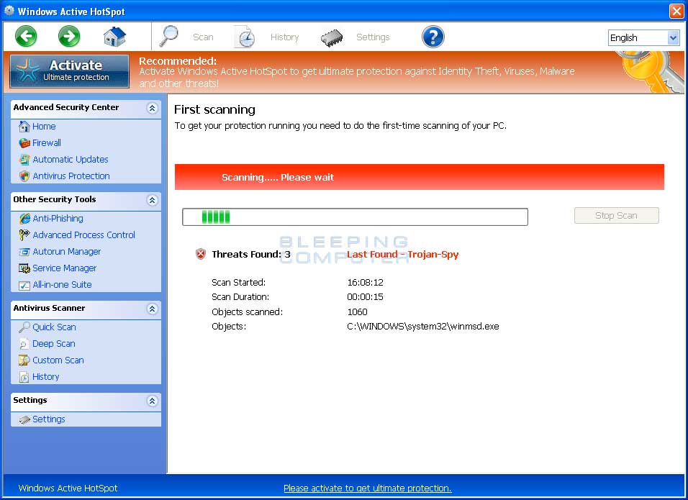
Task: Select Antivirus Protection in the sidebar
Action: pos(70,176)
